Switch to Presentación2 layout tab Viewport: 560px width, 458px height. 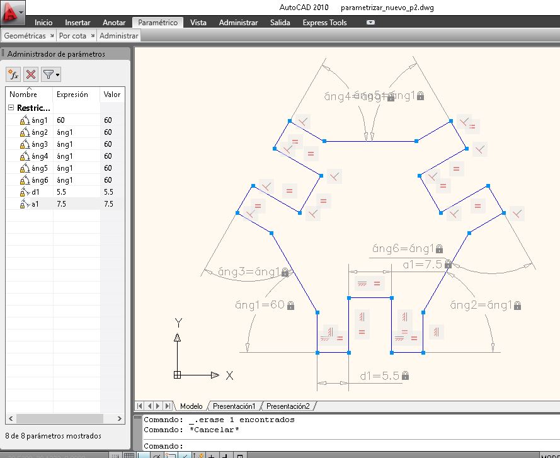(x=288, y=406)
